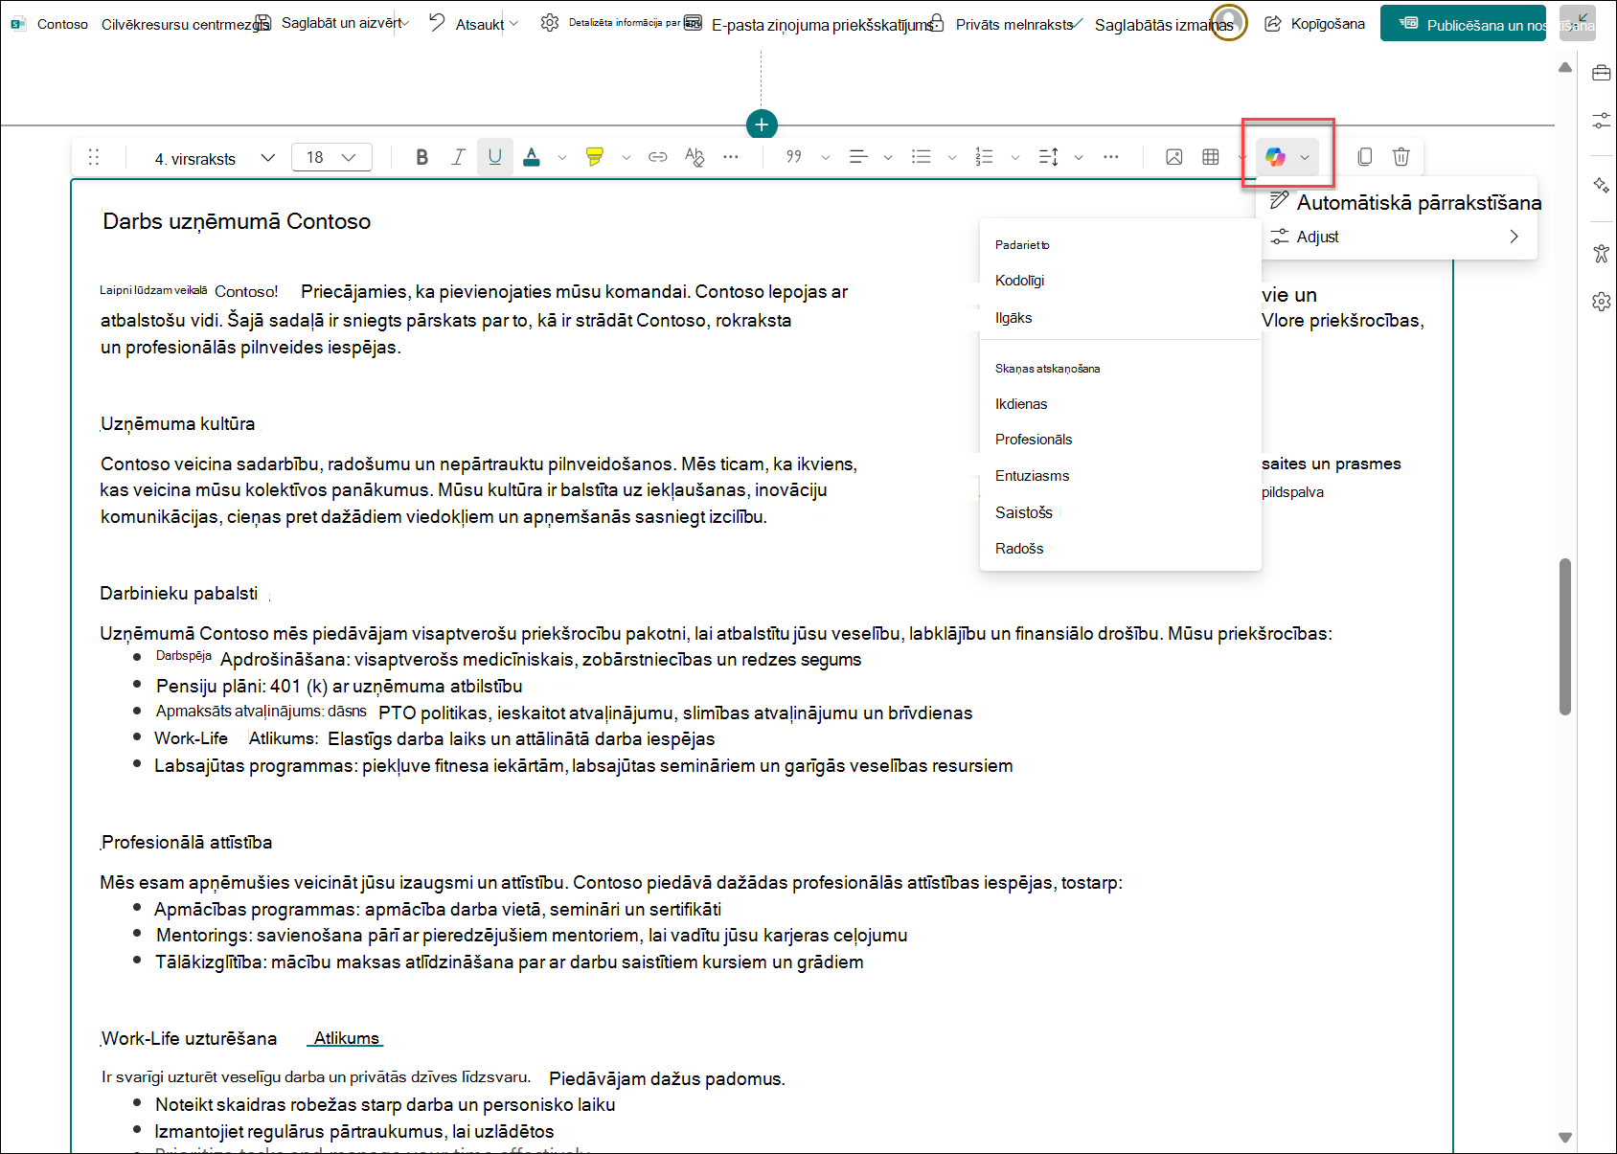Choose the Profesionāls tone

1120,440
